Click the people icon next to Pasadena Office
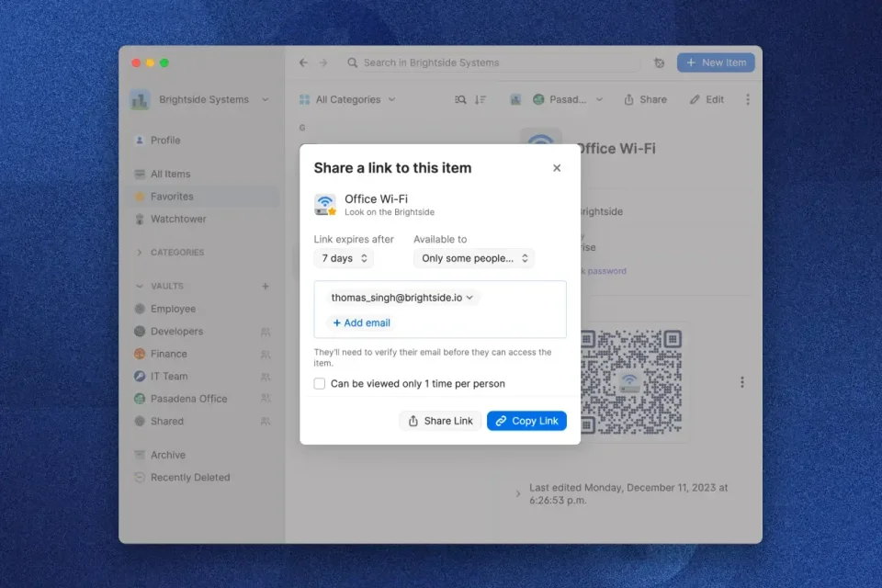The width and height of the screenshot is (882, 588). (266, 399)
